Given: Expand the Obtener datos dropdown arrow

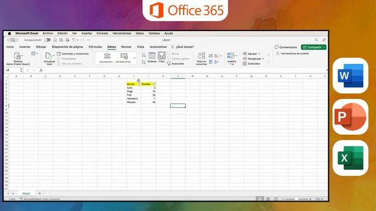Looking at the screenshot, I should coord(22,56).
